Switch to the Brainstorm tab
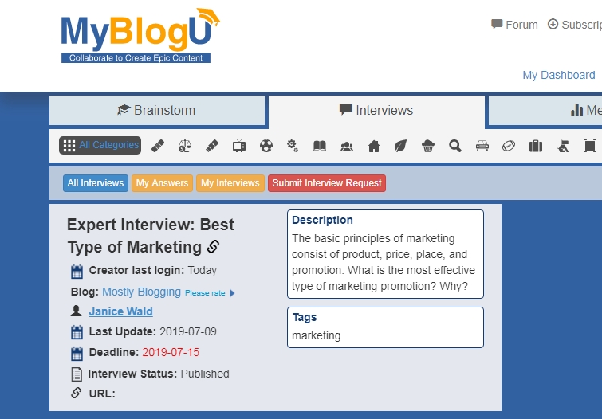Viewport: 602px width, 419px height. [157, 110]
